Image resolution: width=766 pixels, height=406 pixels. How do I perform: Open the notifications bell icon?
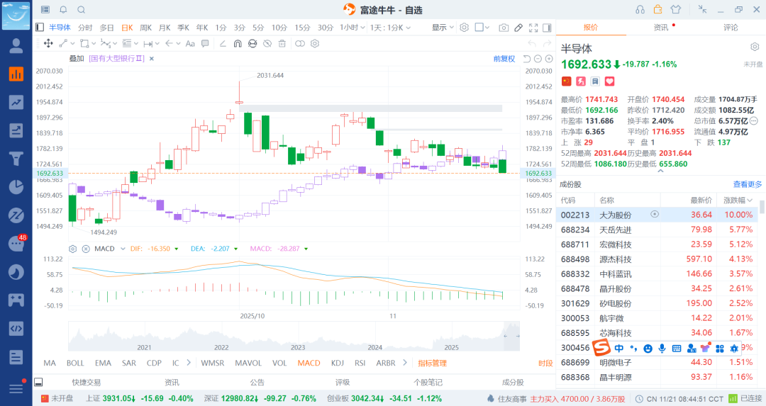coord(63,10)
